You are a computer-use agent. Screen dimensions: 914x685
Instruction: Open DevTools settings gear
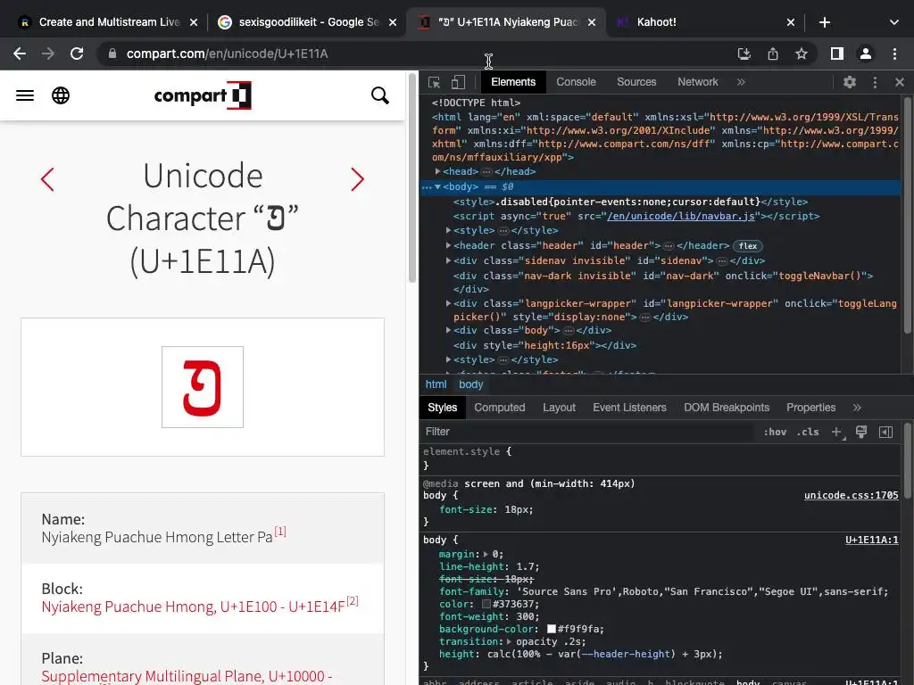850,82
